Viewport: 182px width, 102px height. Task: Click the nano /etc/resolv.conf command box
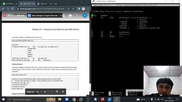tap(45, 75)
